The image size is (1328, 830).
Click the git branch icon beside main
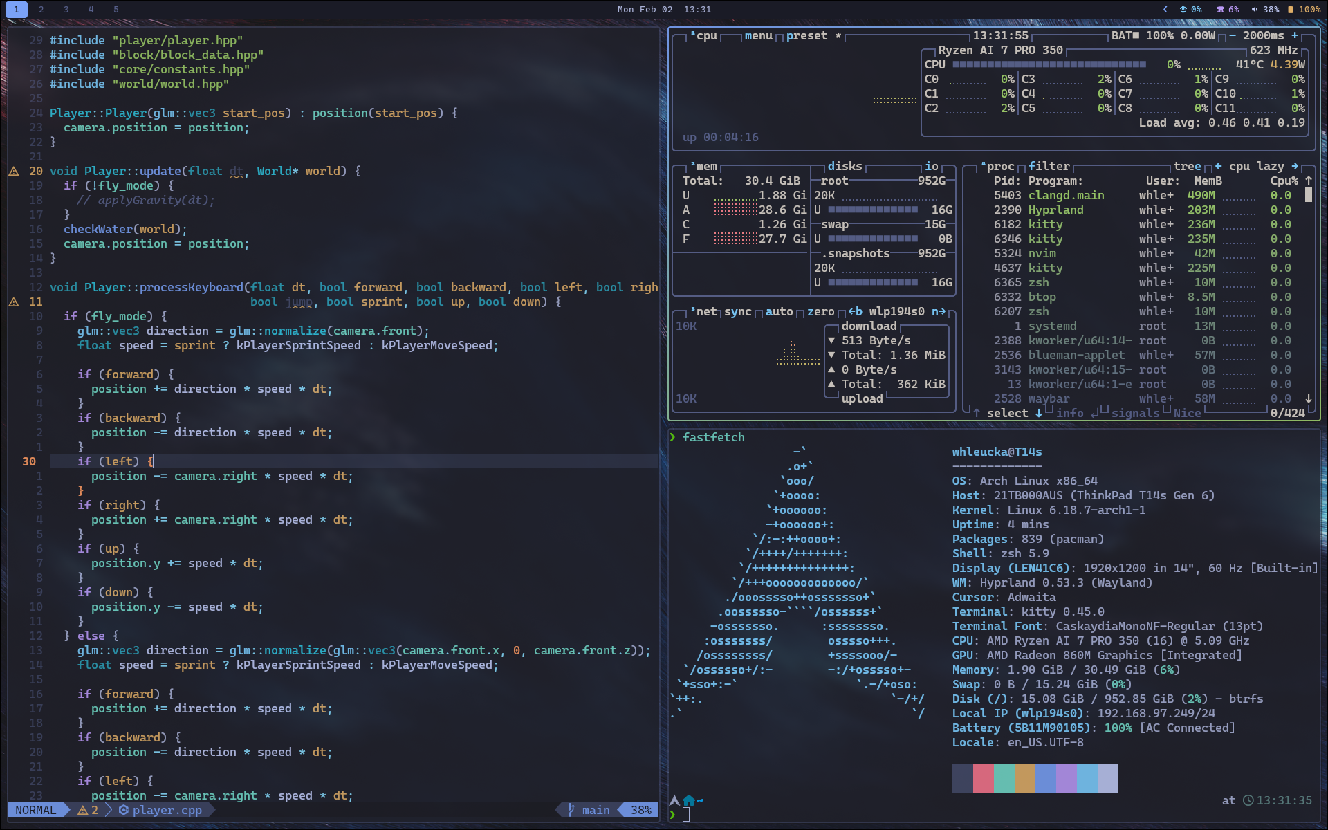tap(571, 810)
